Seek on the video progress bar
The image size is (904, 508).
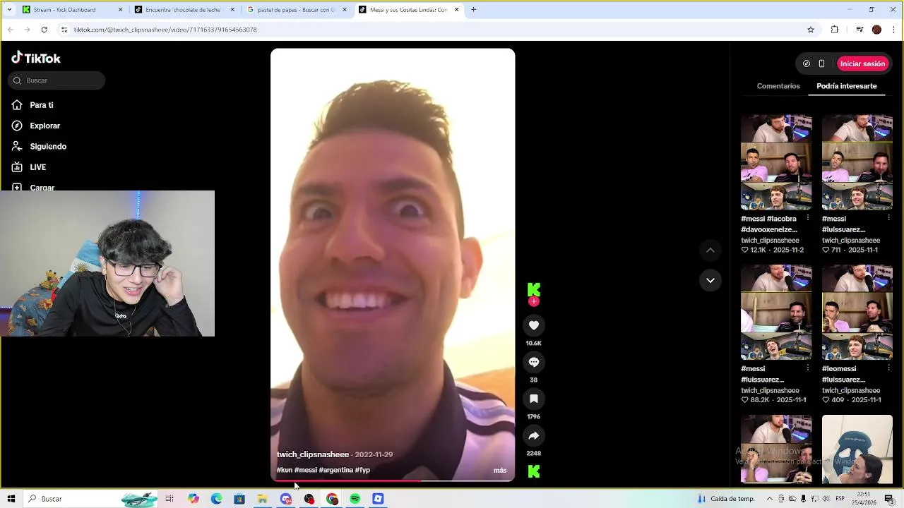click(393, 480)
